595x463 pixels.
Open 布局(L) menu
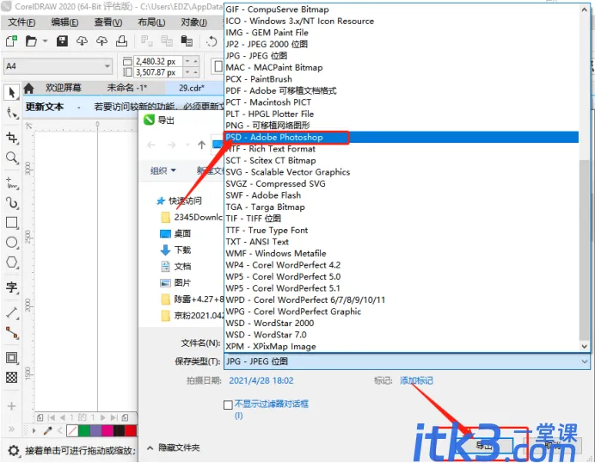[x=151, y=22]
